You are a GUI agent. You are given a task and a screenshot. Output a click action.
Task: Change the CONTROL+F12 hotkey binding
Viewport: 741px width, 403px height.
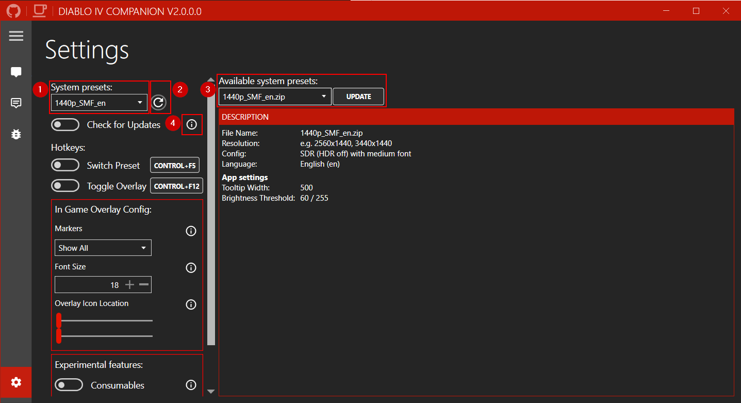(x=176, y=186)
